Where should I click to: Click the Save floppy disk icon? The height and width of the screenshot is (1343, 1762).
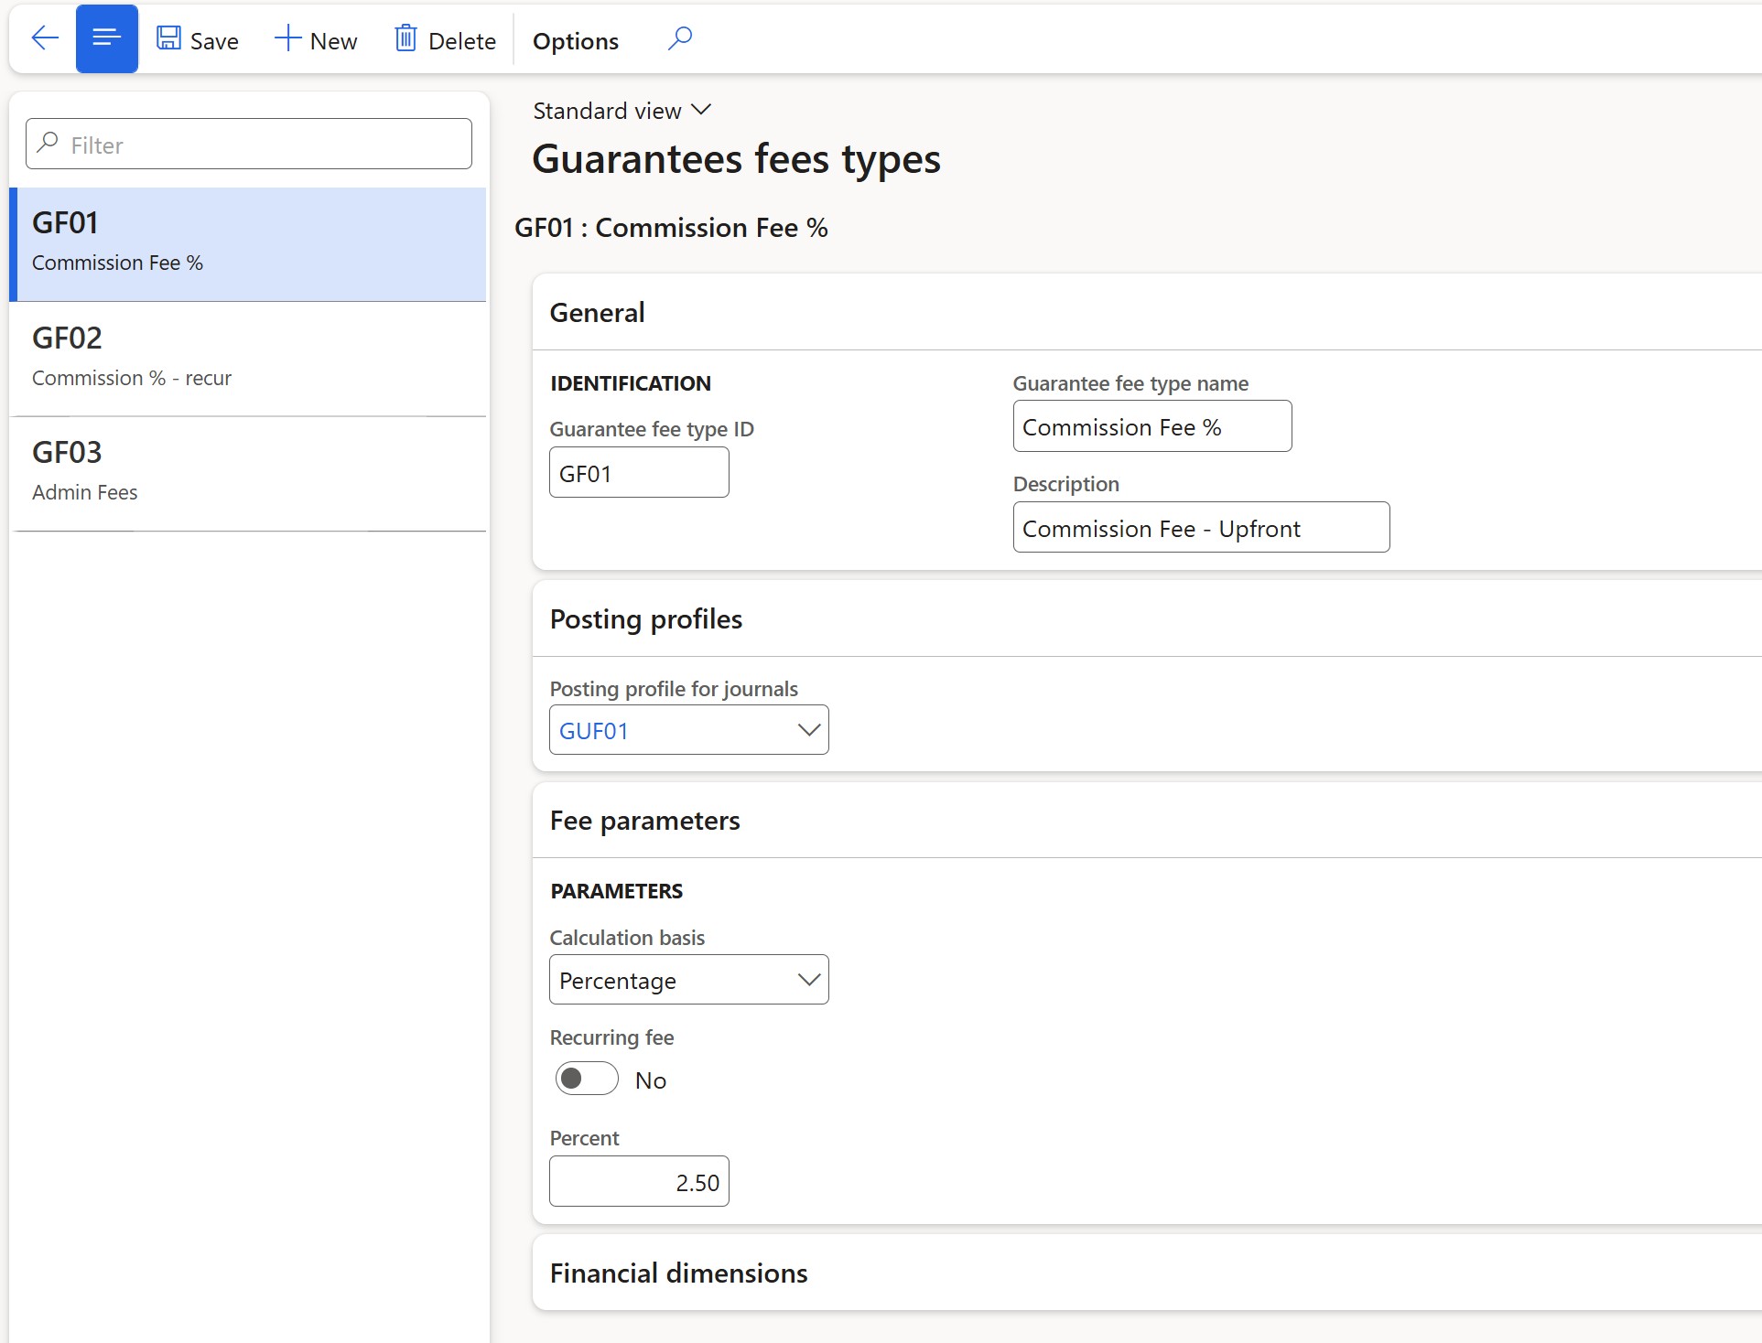click(x=168, y=38)
